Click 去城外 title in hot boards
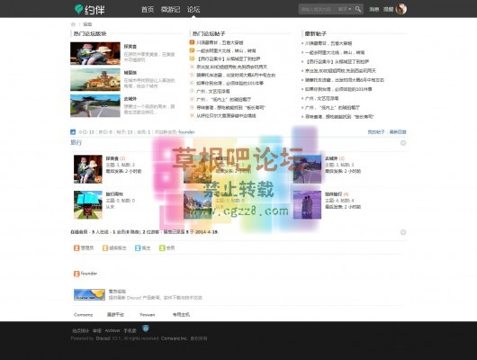 coord(130,99)
